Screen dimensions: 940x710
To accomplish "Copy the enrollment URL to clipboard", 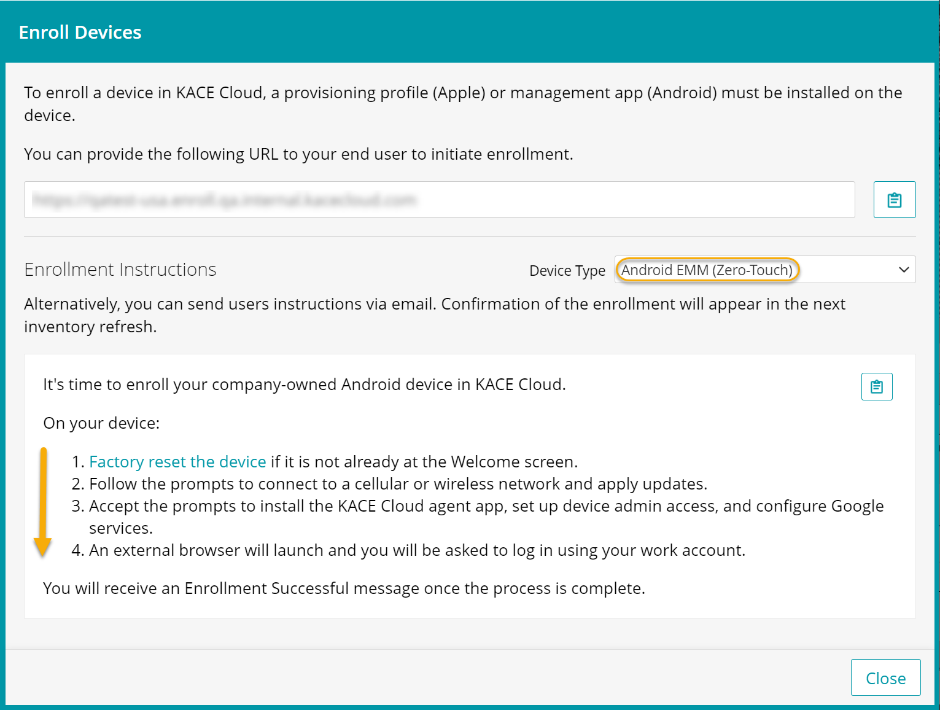I will click(x=894, y=200).
